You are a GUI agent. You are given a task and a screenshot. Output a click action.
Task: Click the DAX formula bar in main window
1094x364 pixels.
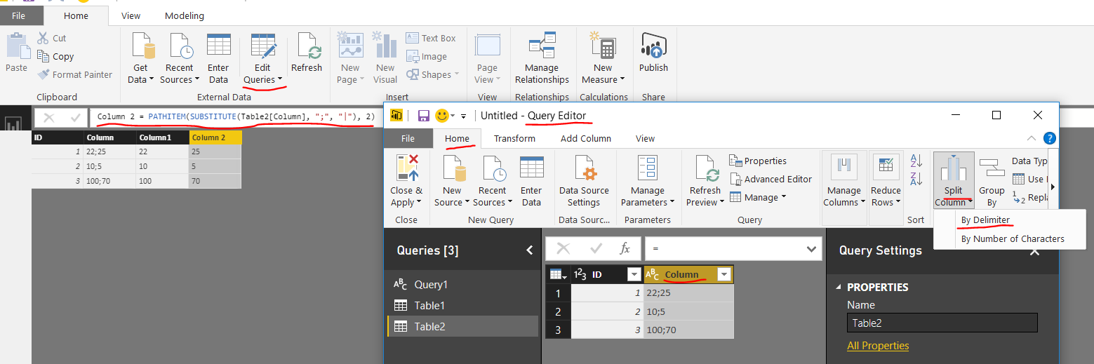point(238,116)
